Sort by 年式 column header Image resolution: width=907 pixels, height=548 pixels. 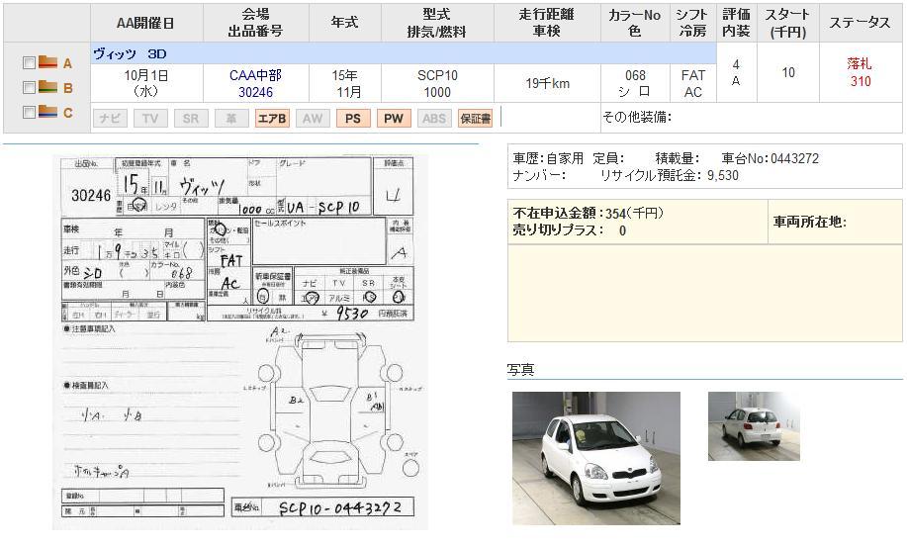pos(344,23)
